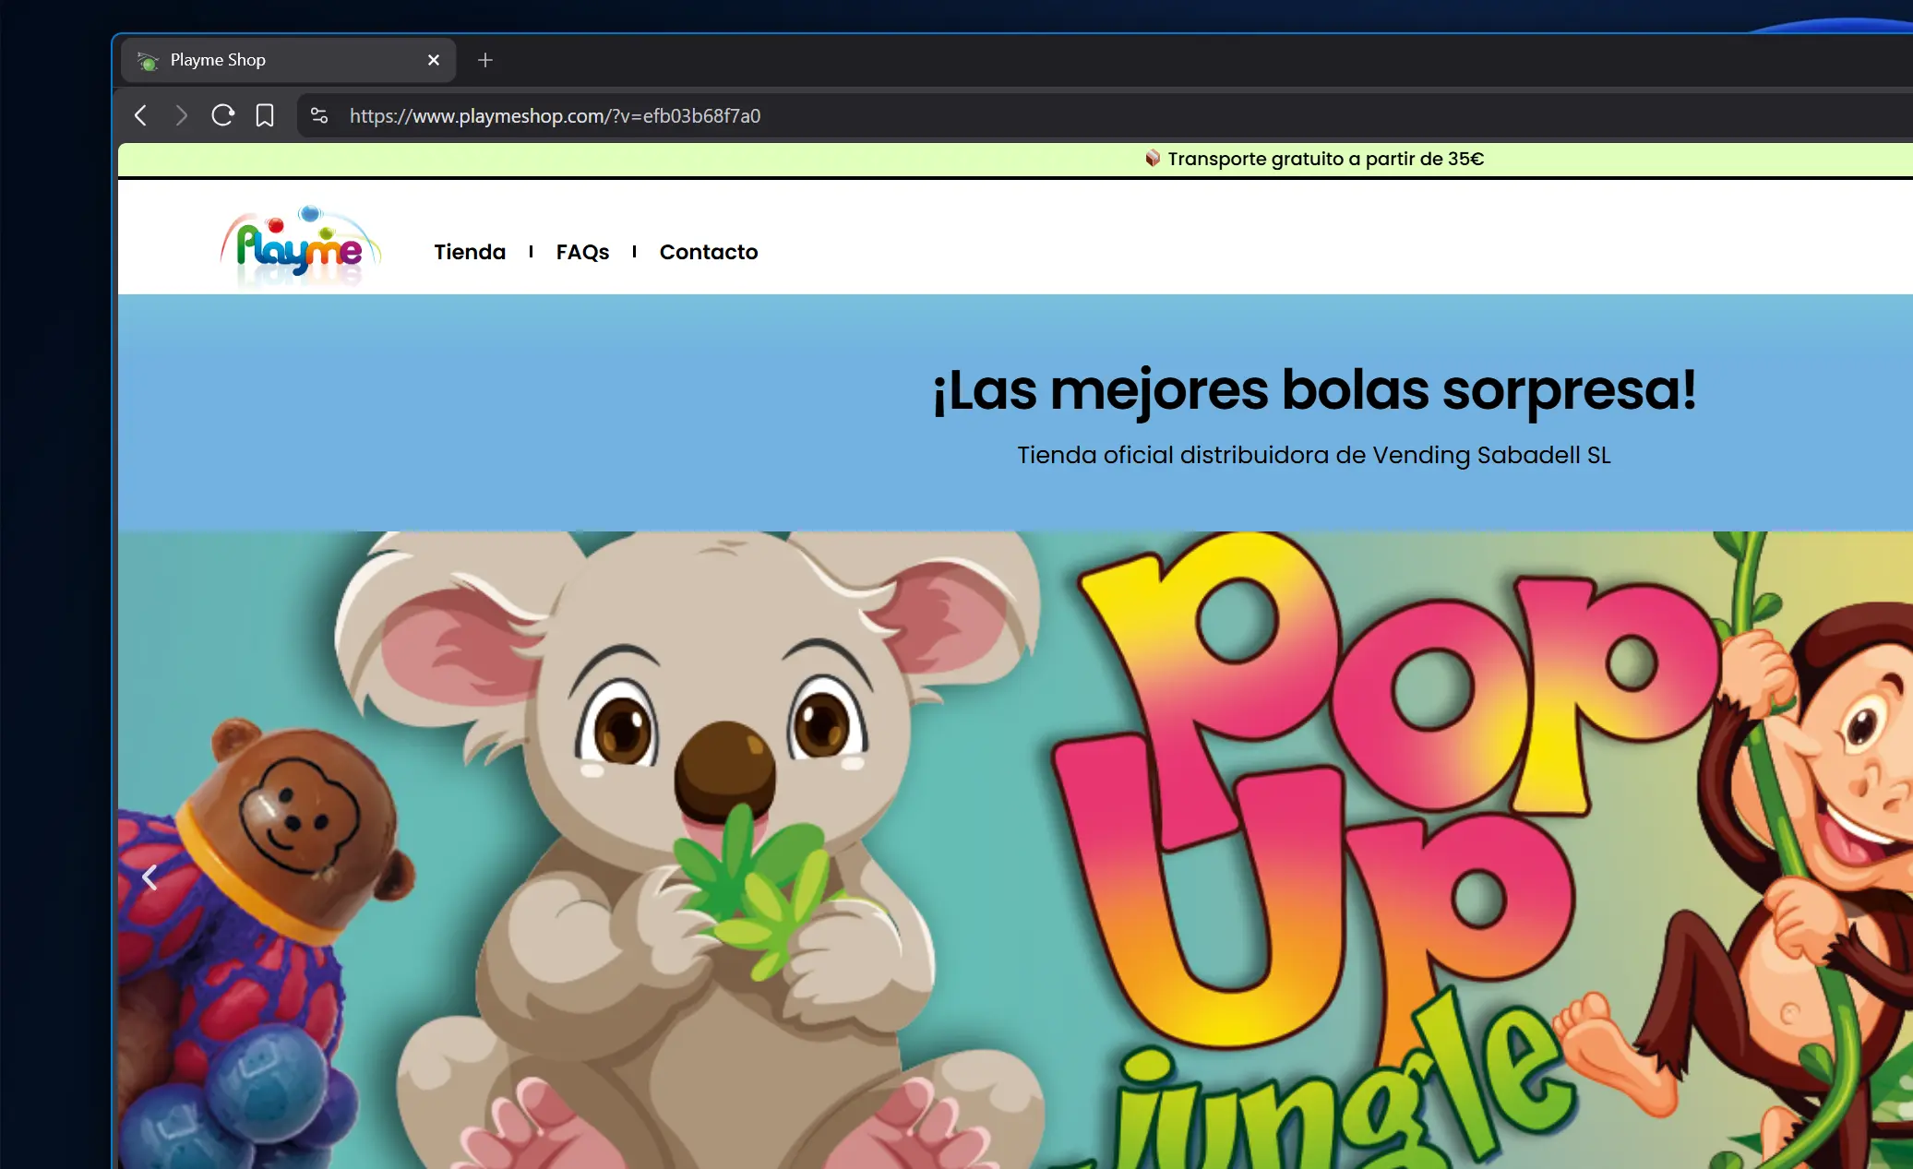
Task: Open site settings icon in address bar
Action: coord(319,115)
